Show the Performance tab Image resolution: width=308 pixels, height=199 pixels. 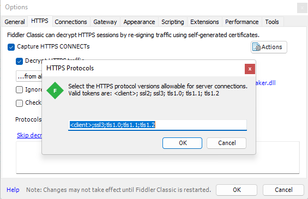[242, 22]
